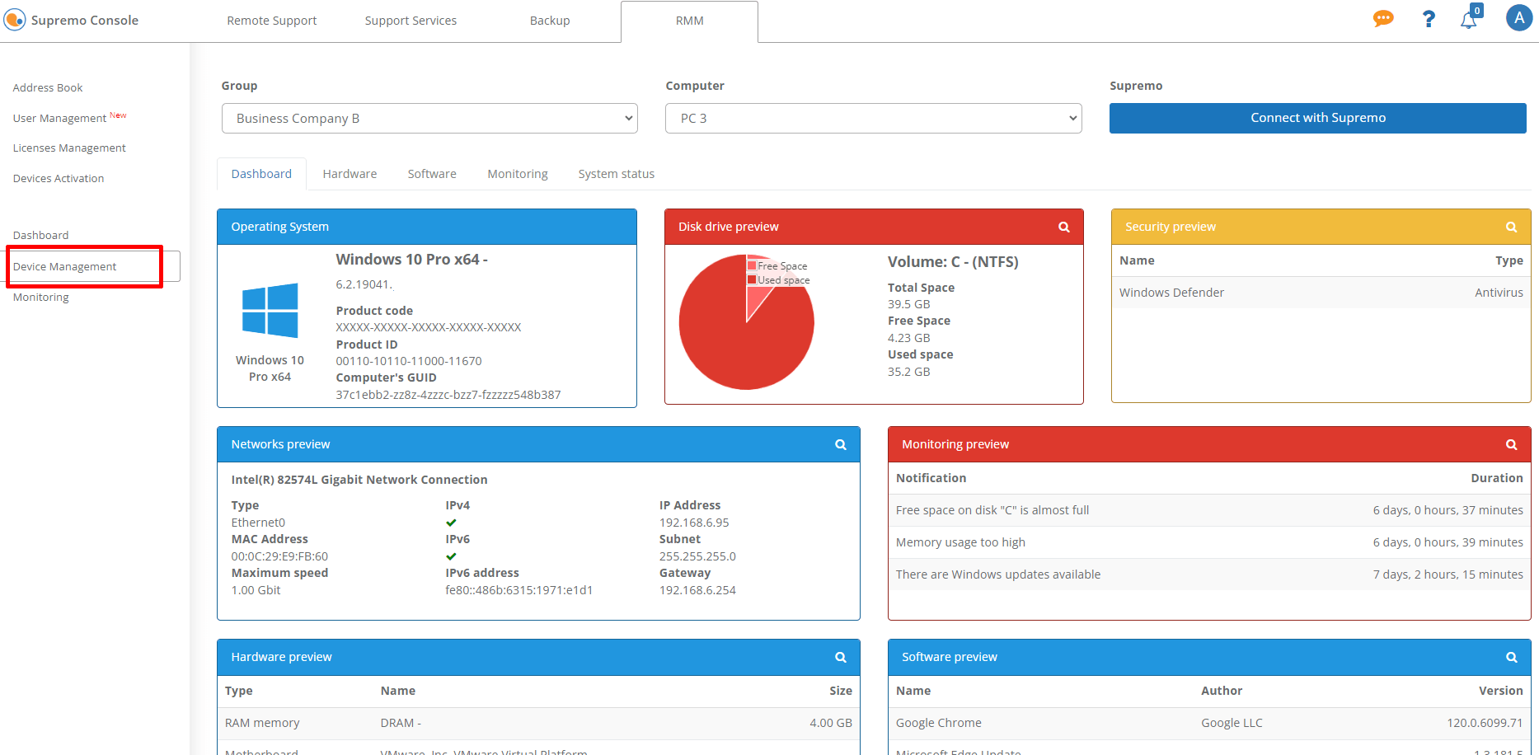Select the Dashboard sub-tab

(x=261, y=174)
